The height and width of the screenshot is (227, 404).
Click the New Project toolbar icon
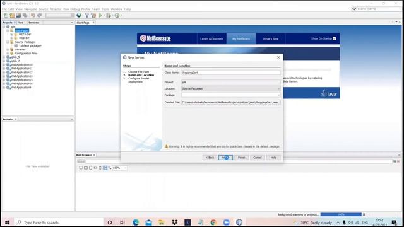pyautogui.click(x=12, y=15)
